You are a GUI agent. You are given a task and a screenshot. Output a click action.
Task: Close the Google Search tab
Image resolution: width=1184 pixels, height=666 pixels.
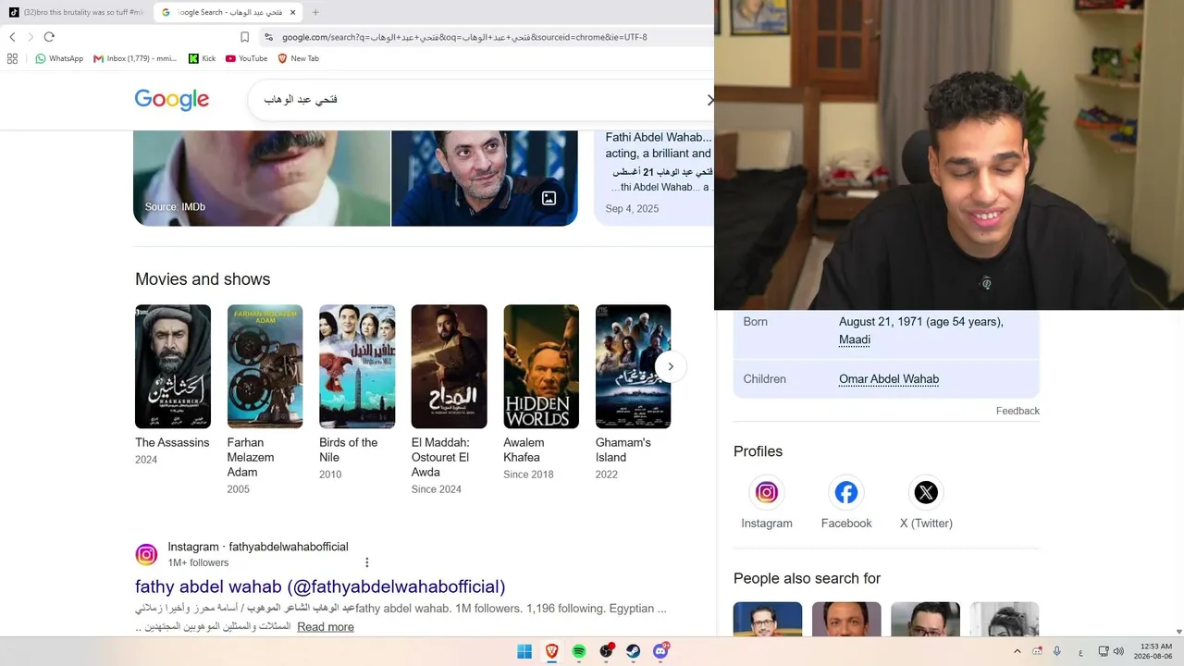point(292,12)
